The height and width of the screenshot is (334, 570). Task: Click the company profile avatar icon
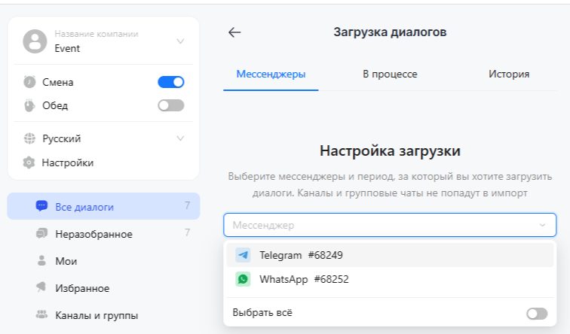(35, 41)
